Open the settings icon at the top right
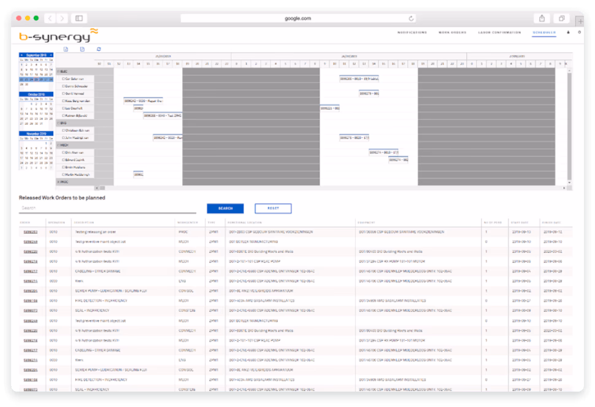 (x=579, y=32)
